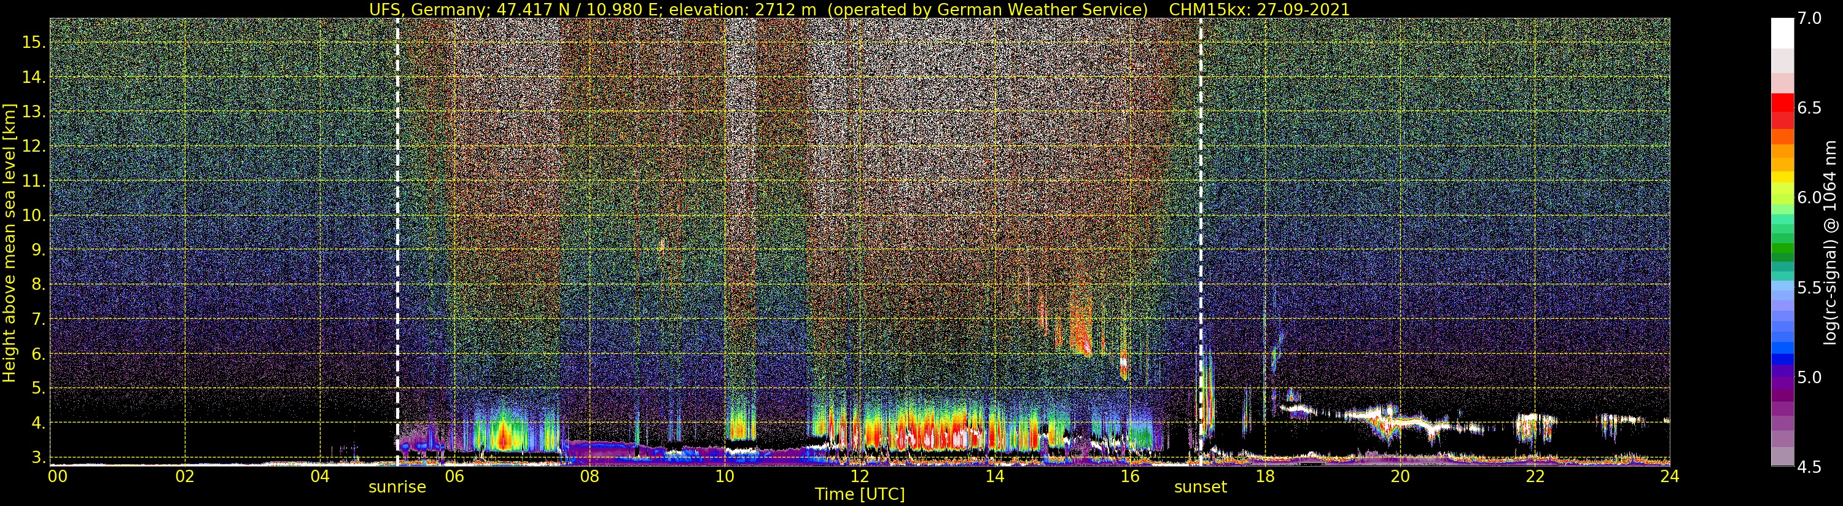The image size is (1843, 506).
Task: Click the white top segment of the colorbar
Action: [1782, 33]
